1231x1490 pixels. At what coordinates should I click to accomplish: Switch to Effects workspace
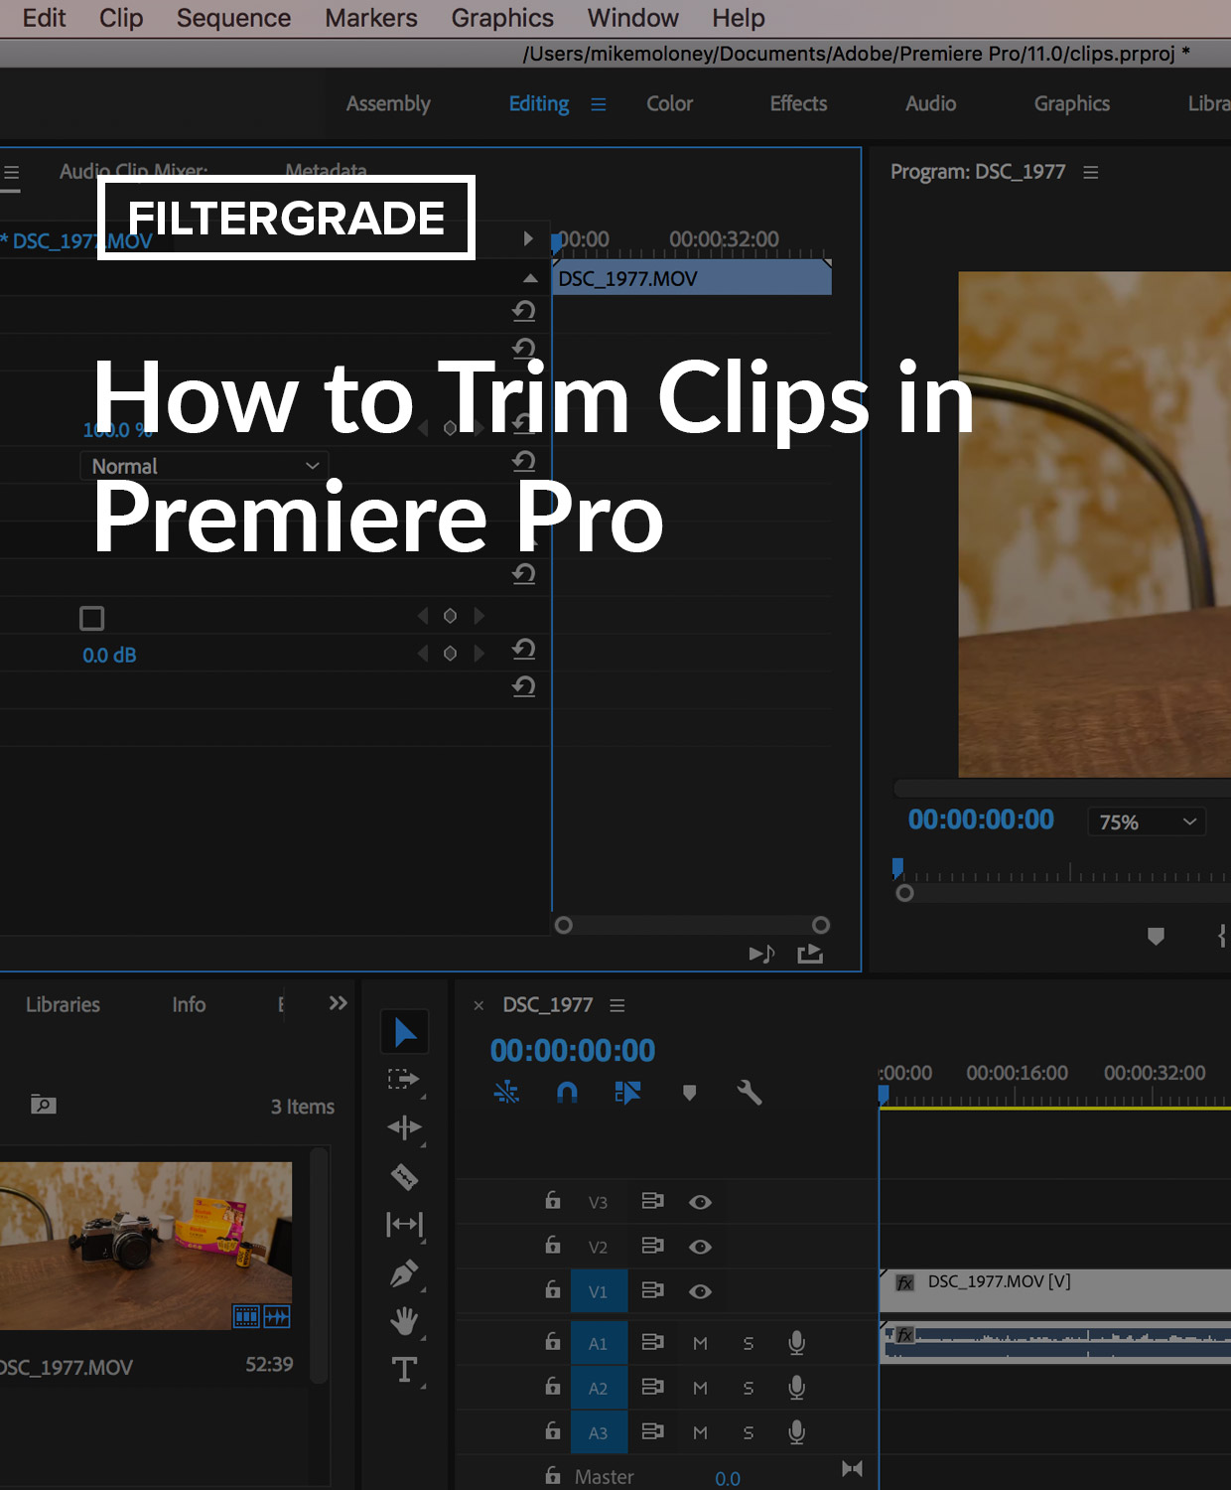click(798, 103)
